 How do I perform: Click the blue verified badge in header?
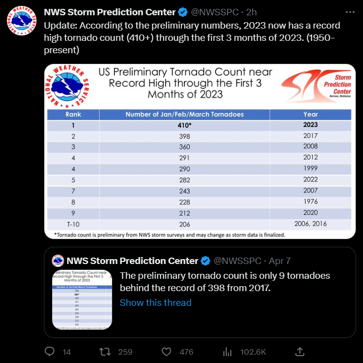point(182,12)
